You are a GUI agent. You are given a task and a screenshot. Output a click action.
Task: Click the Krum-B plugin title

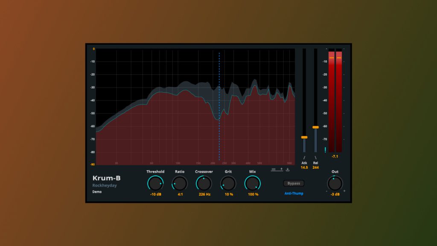[x=106, y=178]
